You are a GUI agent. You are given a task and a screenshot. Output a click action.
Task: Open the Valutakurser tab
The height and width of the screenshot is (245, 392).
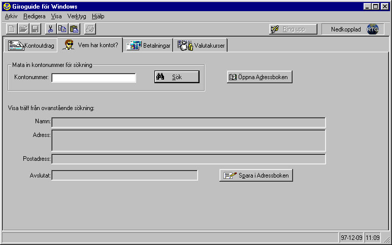(201, 46)
